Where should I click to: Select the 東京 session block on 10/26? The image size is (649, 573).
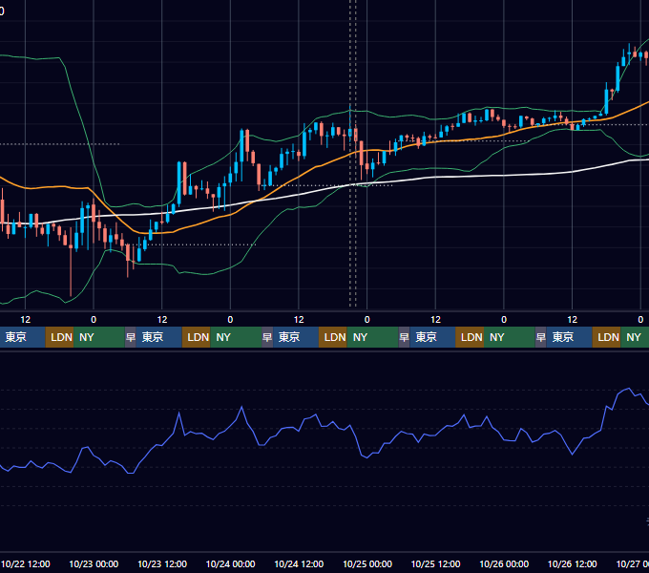click(570, 337)
